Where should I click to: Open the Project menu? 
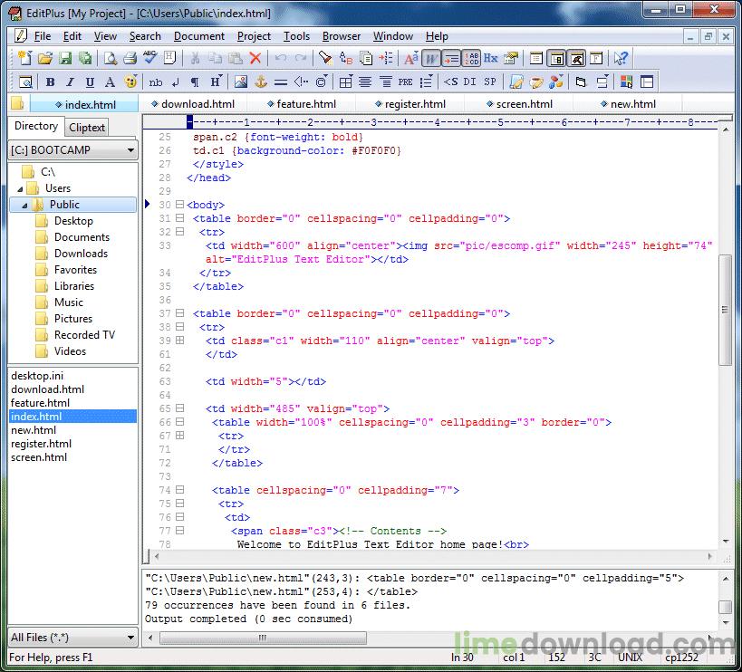click(x=254, y=36)
